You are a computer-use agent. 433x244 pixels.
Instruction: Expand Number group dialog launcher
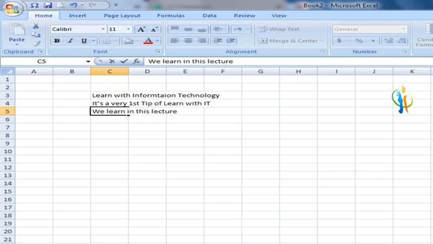tap(405, 52)
